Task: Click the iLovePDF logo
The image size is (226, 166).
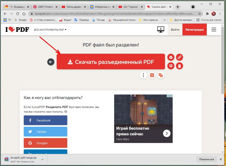Action: 17,29
